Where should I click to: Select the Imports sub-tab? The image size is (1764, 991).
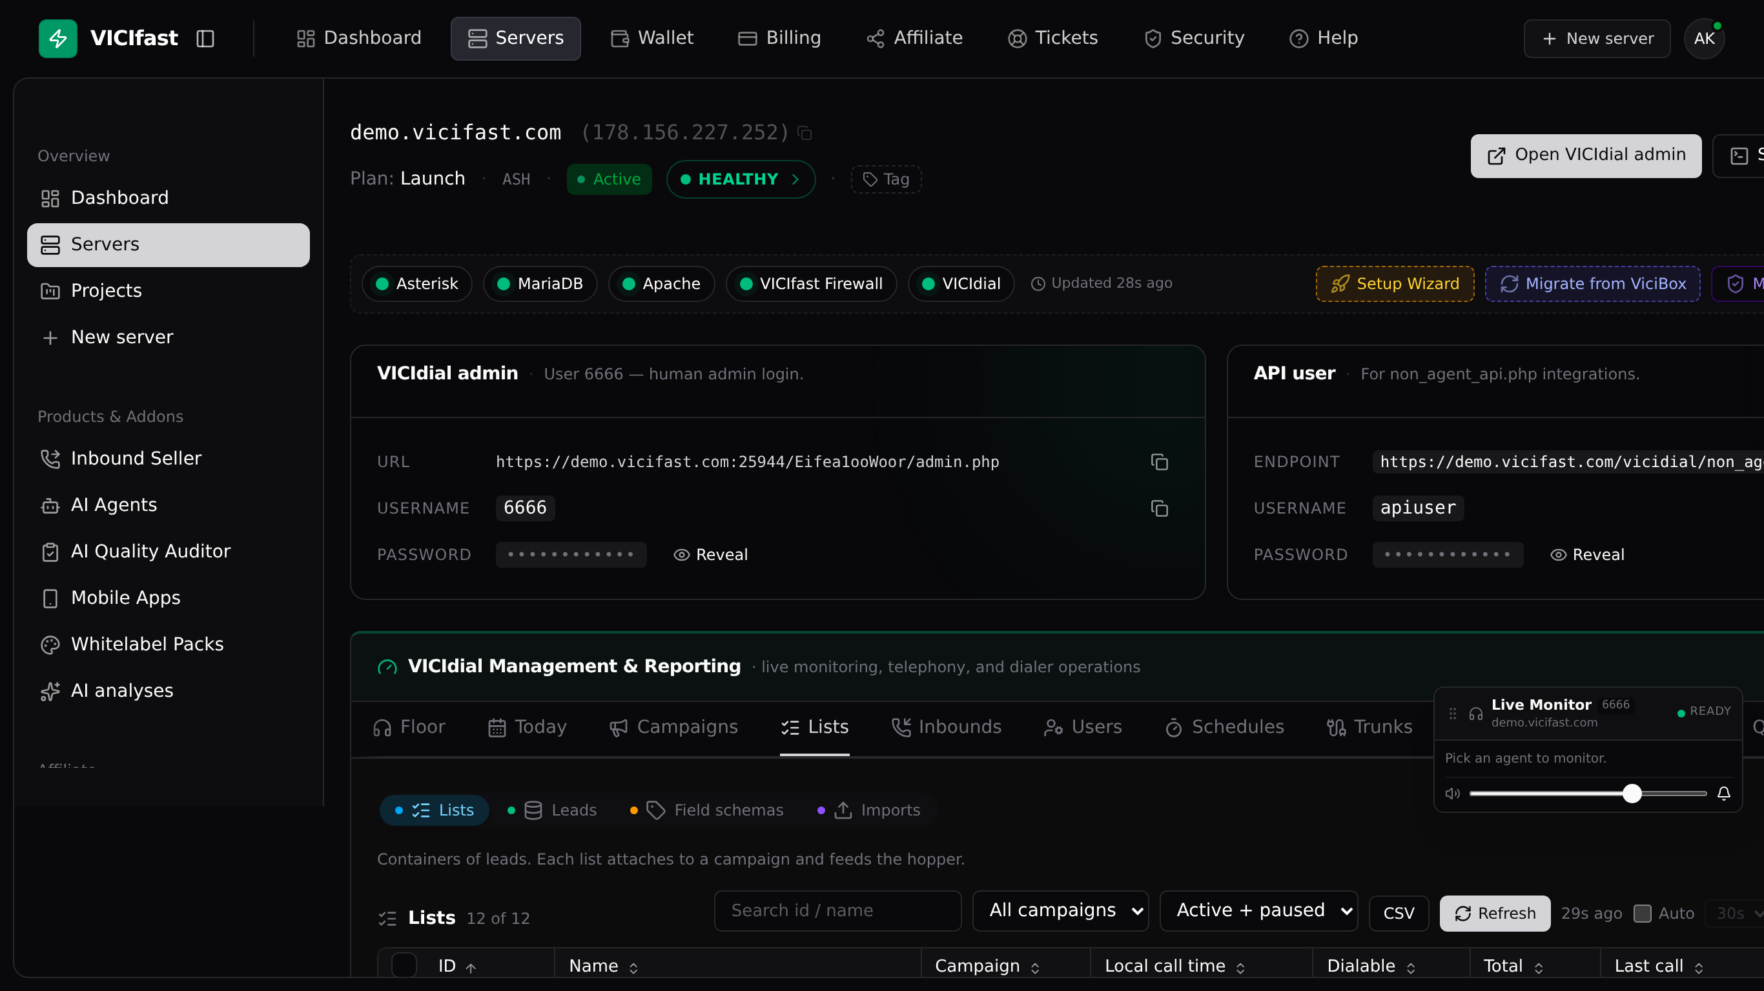coord(870,811)
